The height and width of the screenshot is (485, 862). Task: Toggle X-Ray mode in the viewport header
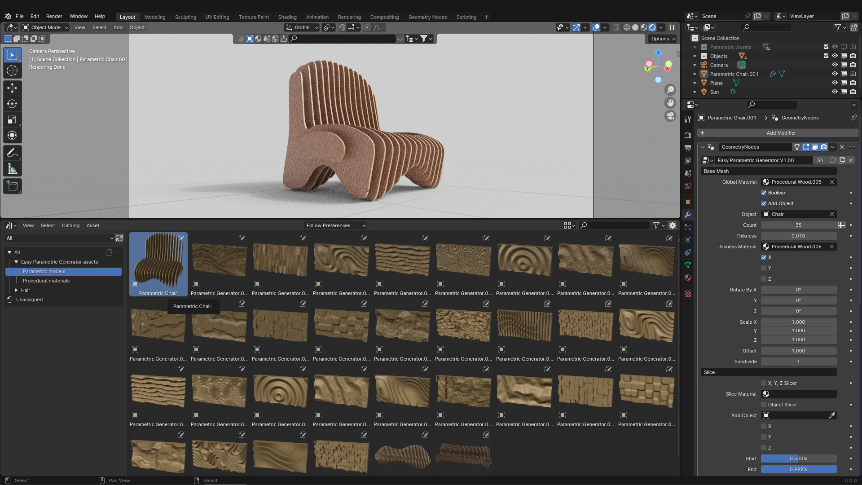click(x=616, y=27)
